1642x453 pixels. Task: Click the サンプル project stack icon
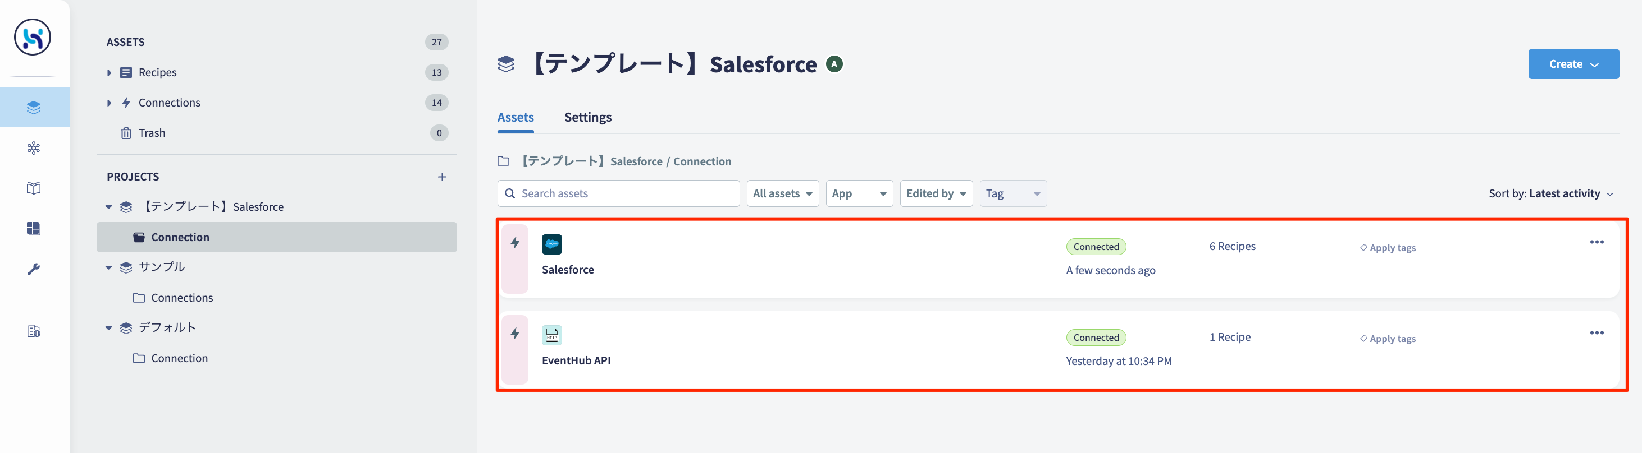point(126,267)
